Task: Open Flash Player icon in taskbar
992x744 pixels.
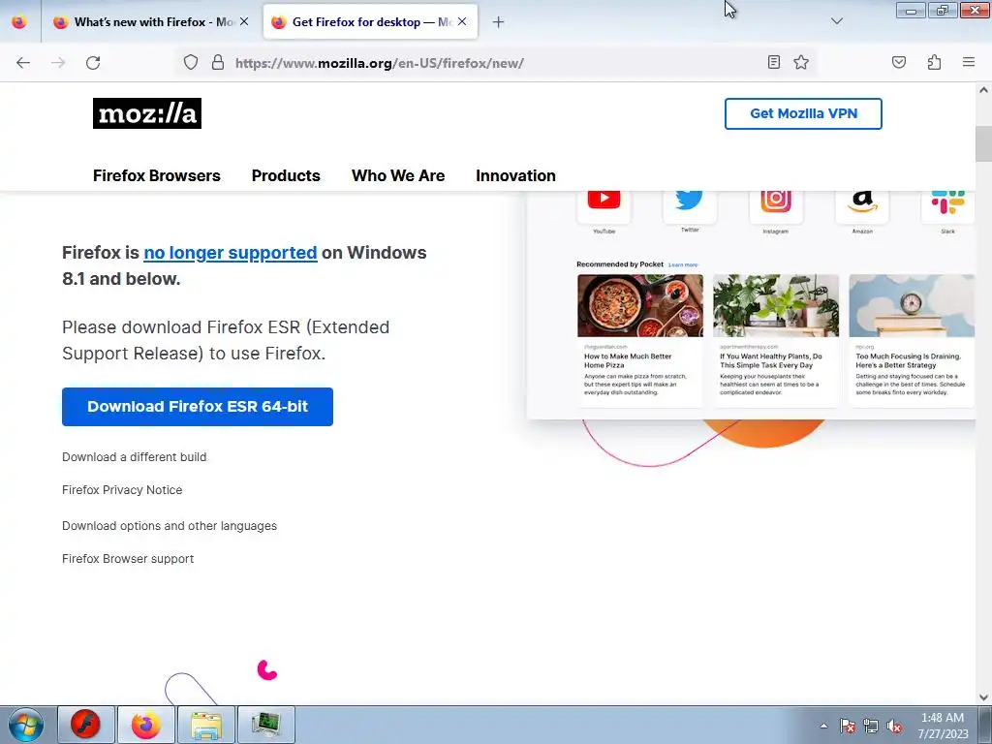Action: tap(86, 725)
